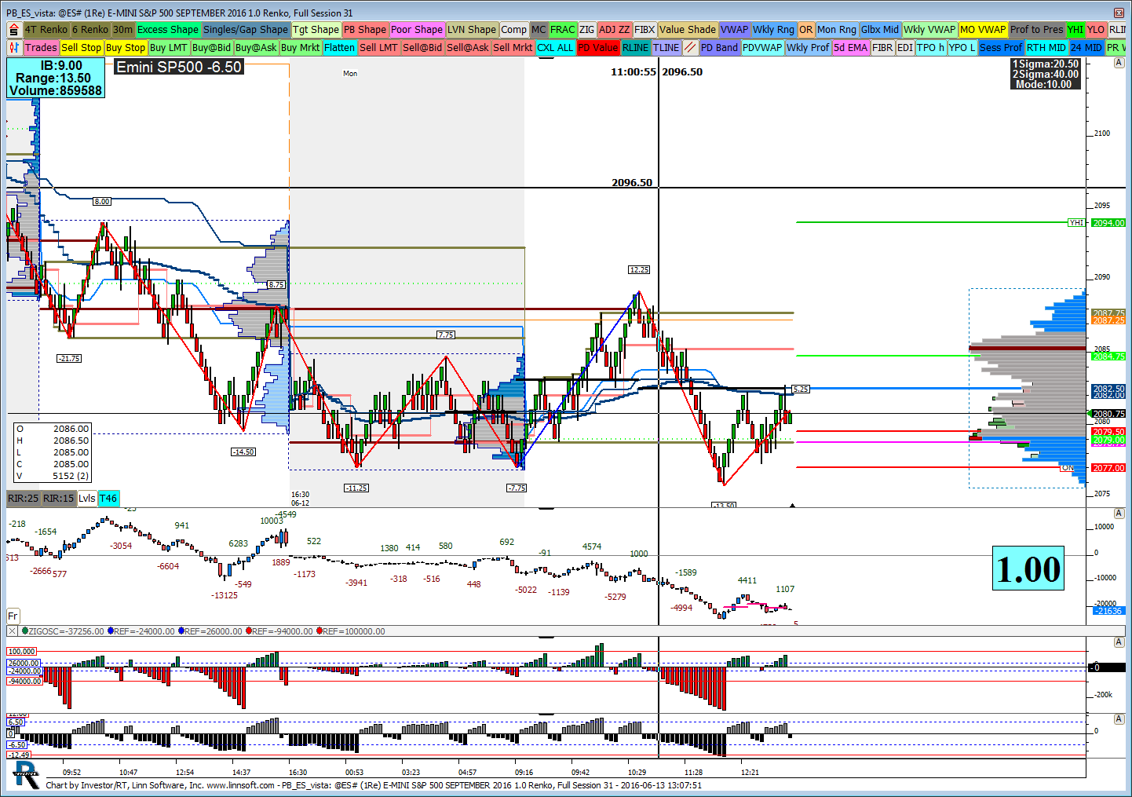This screenshot has width=1132, height=797.
Task: Click the Trades button
Action: 41,48
